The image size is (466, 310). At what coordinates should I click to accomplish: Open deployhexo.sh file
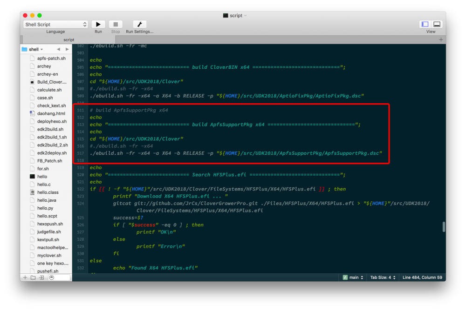52,121
